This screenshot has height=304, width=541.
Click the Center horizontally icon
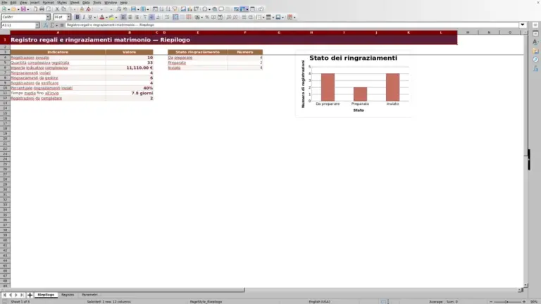130,17
